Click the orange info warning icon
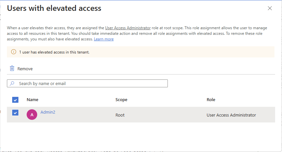282x152 pixels. point(13,52)
